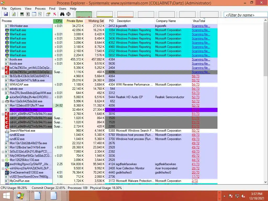Open the Help menu
268x201 pixels.
[x=73, y=9]
